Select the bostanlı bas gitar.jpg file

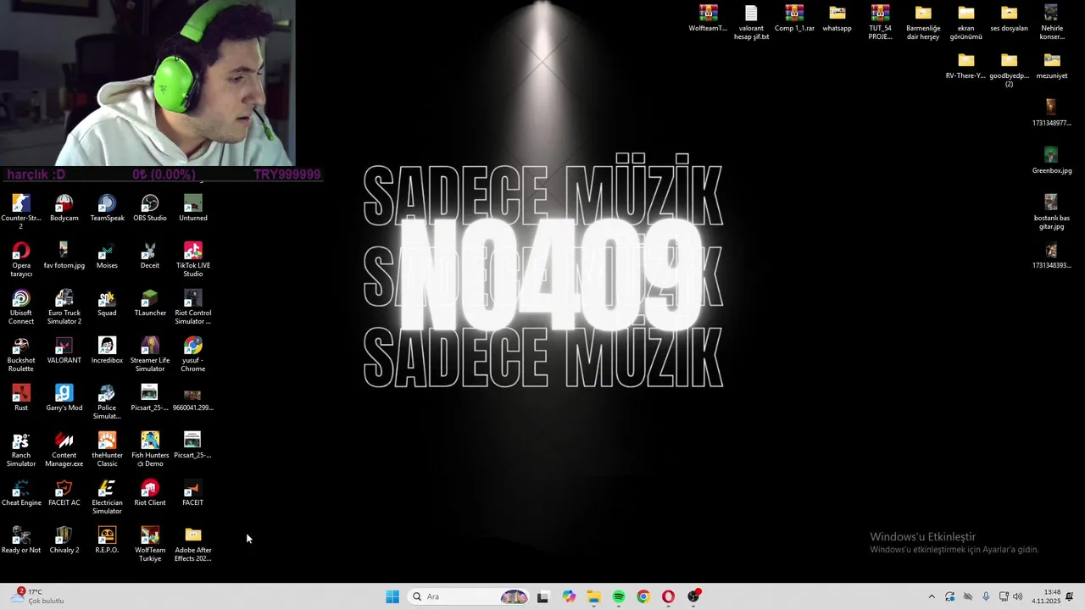(x=1052, y=212)
